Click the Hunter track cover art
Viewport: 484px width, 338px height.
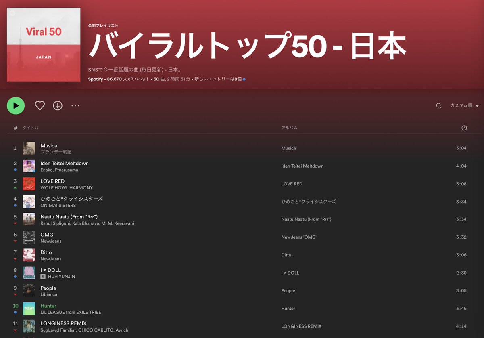29,308
